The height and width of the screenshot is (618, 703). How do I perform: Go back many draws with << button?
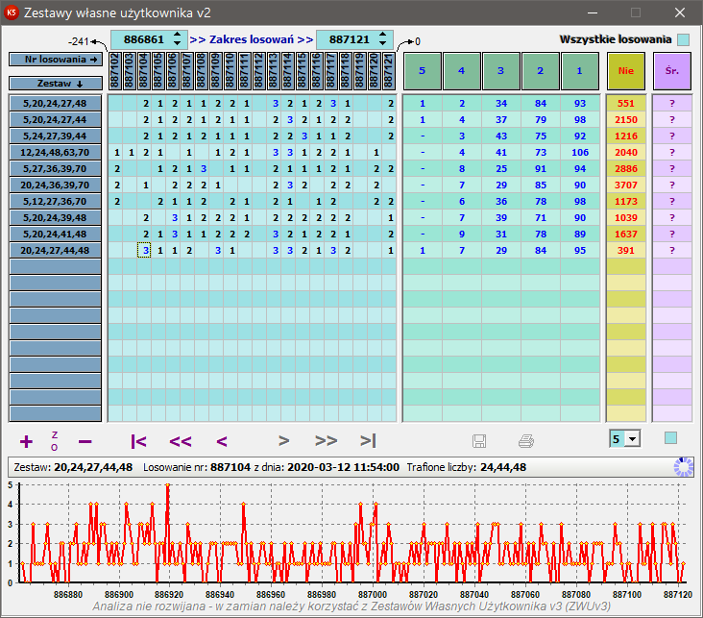[x=181, y=441]
